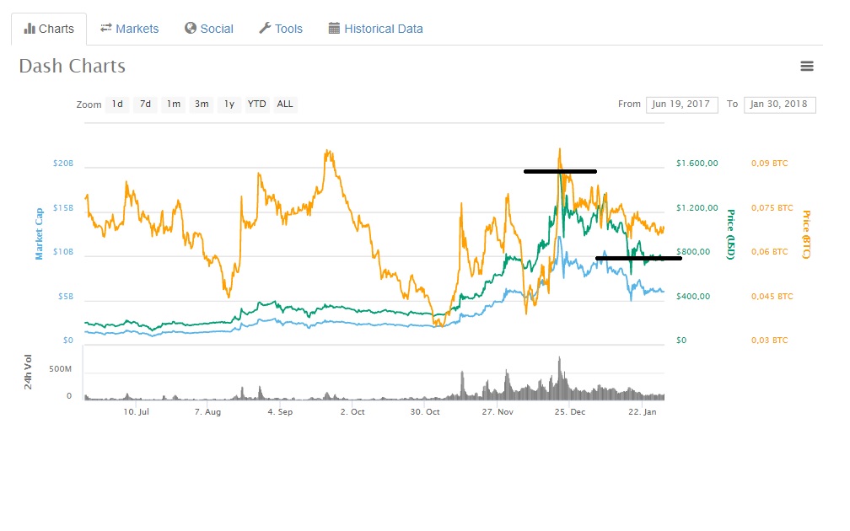This screenshot has width=850, height=531.
Task: Choose the 1m zoom button
Action: point(174,104)
